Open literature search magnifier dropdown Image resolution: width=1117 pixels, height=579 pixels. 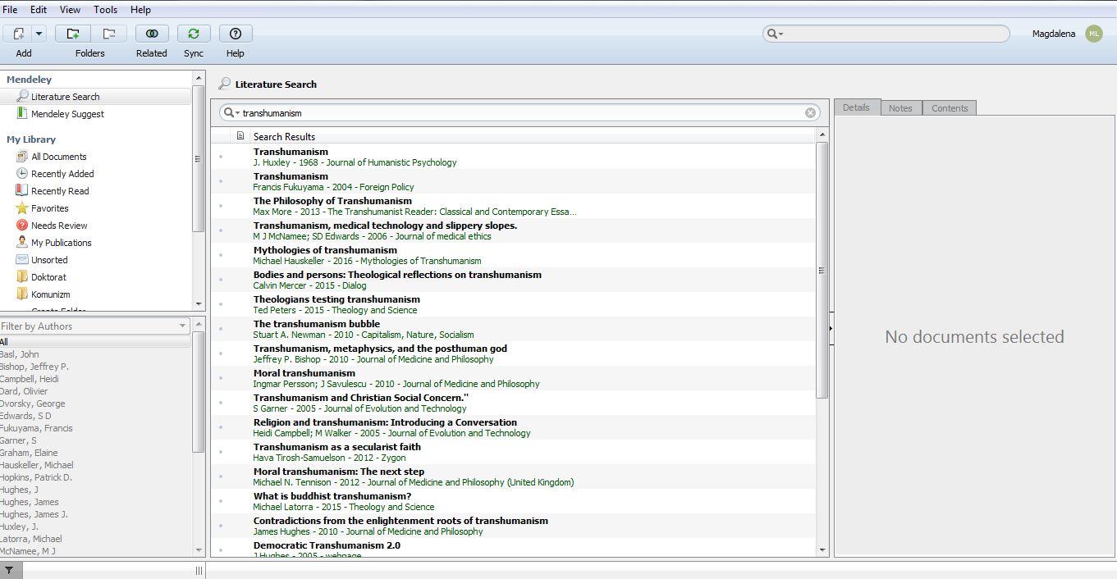pyautogui.click(x=231, y=113)
